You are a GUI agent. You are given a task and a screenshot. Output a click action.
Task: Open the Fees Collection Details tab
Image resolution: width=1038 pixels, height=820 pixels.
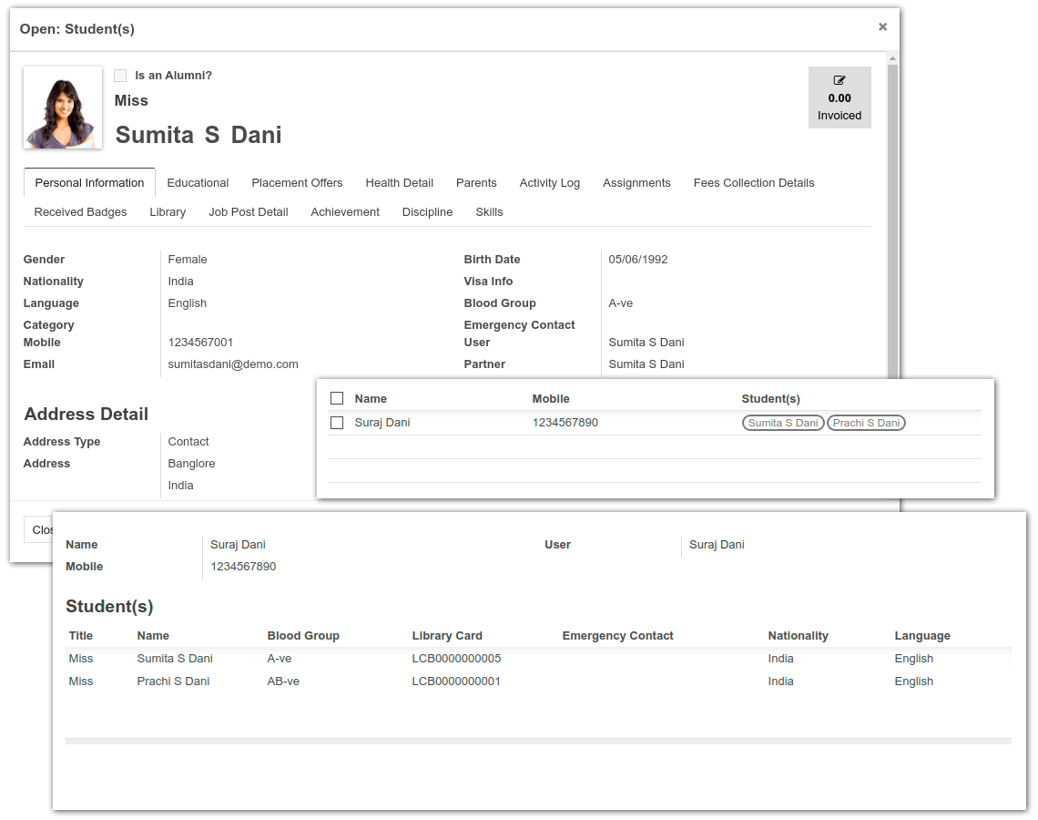click(753, 182)
